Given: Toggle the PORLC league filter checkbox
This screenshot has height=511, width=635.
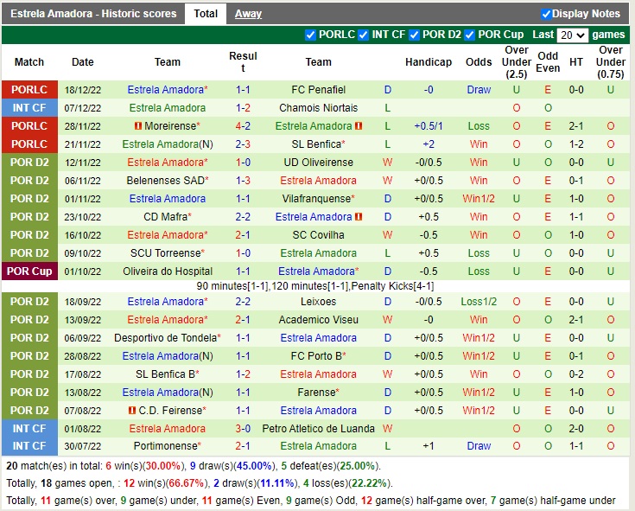Looking at the screenshot, I should (x=310, y=35).
